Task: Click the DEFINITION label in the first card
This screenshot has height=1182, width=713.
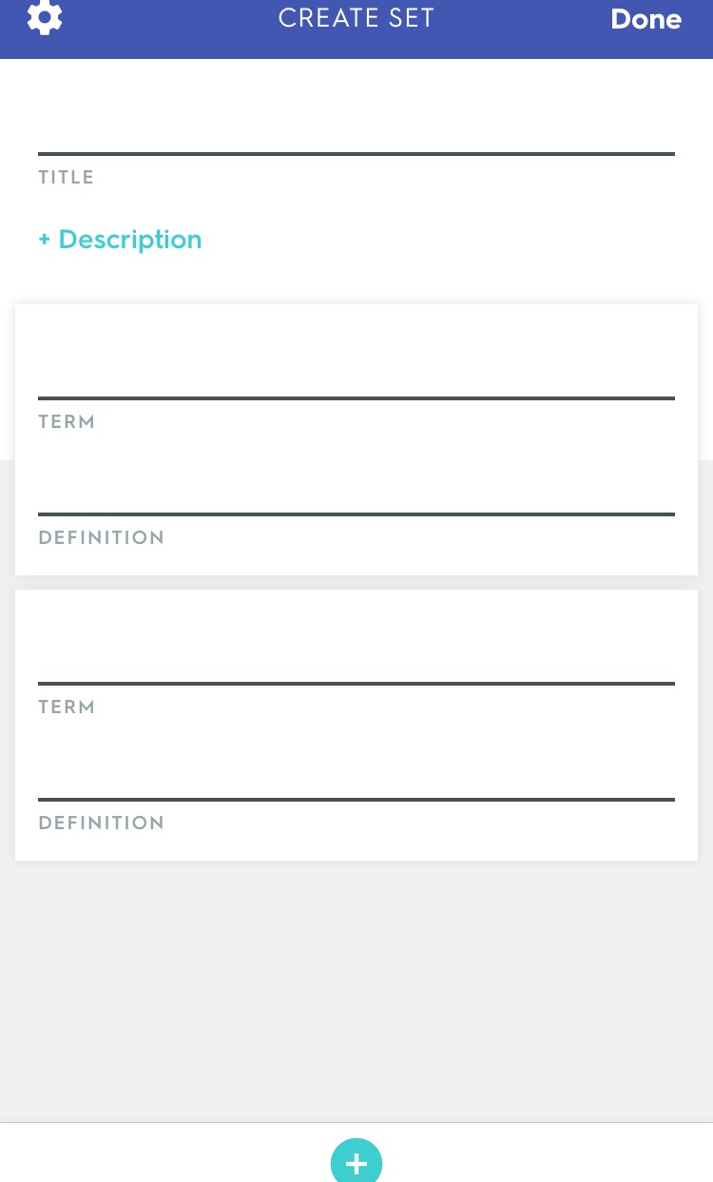Action: coord(102,538)
